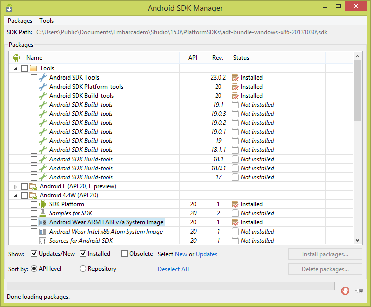Click the Install packages button

325,254
